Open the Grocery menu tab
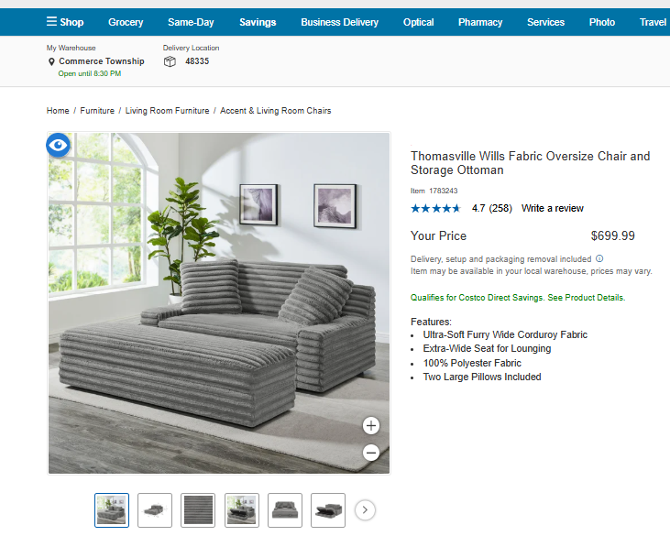670x536 pixels. [126, 22]
